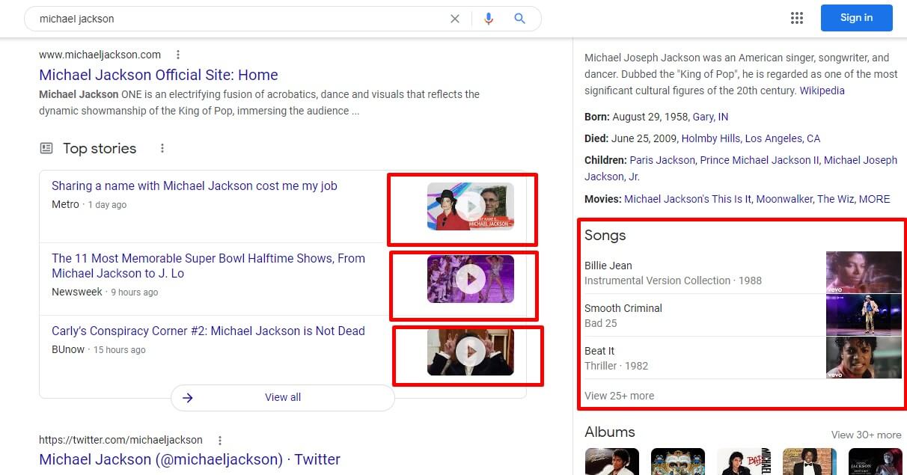Open three-dot menu next to Twitter URL
Image resolution: width=907 pixels, height=475 pixels.
pos(220,440)
